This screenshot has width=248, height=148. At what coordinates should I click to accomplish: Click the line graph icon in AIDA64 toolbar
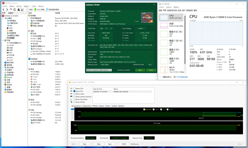[x=22, y=10]
